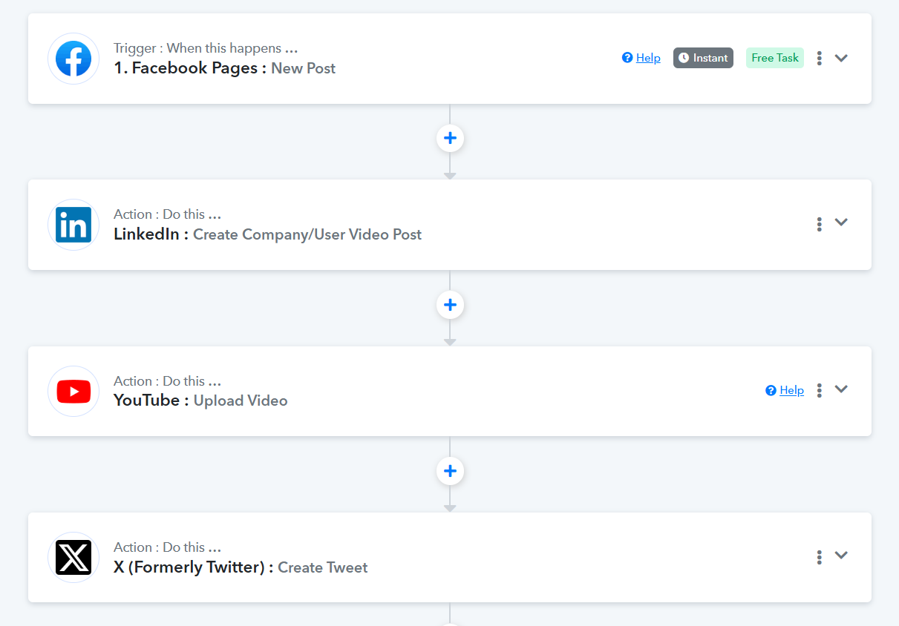Image resolution: width=899 pixels, height=626 pixels.
Task: Click 'YouTube : Upload Video' title
Action: [200, 401]
